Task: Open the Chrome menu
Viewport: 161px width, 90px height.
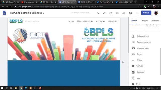Action: click(x=158, y=6)
